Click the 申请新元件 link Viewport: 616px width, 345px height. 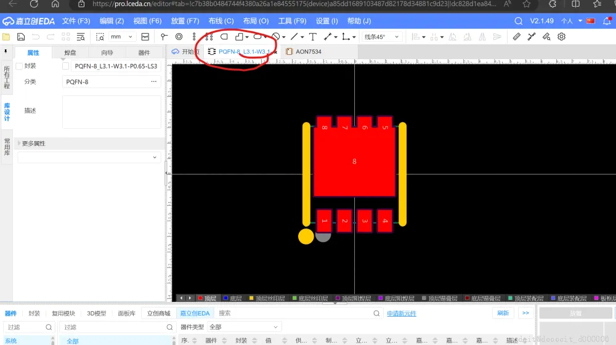click(402, 314)
